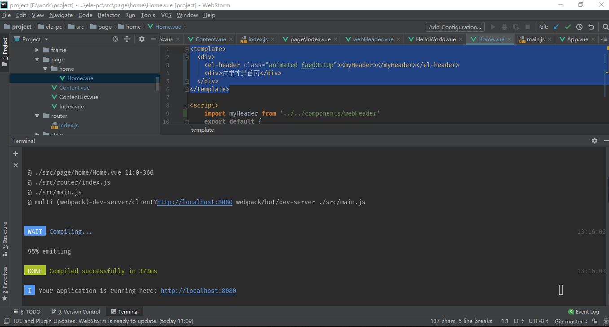Open localhost:8080 link after 'running here'
The width and height of the screenshot is (609, 327).
click(198, 291)
